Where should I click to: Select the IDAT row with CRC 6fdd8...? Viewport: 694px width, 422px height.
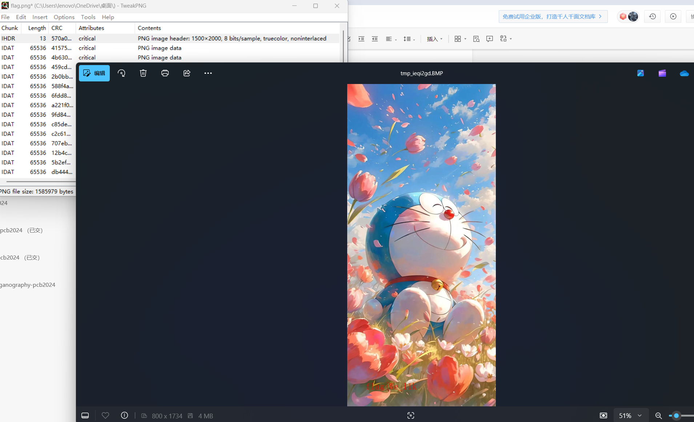coord(38,96)
